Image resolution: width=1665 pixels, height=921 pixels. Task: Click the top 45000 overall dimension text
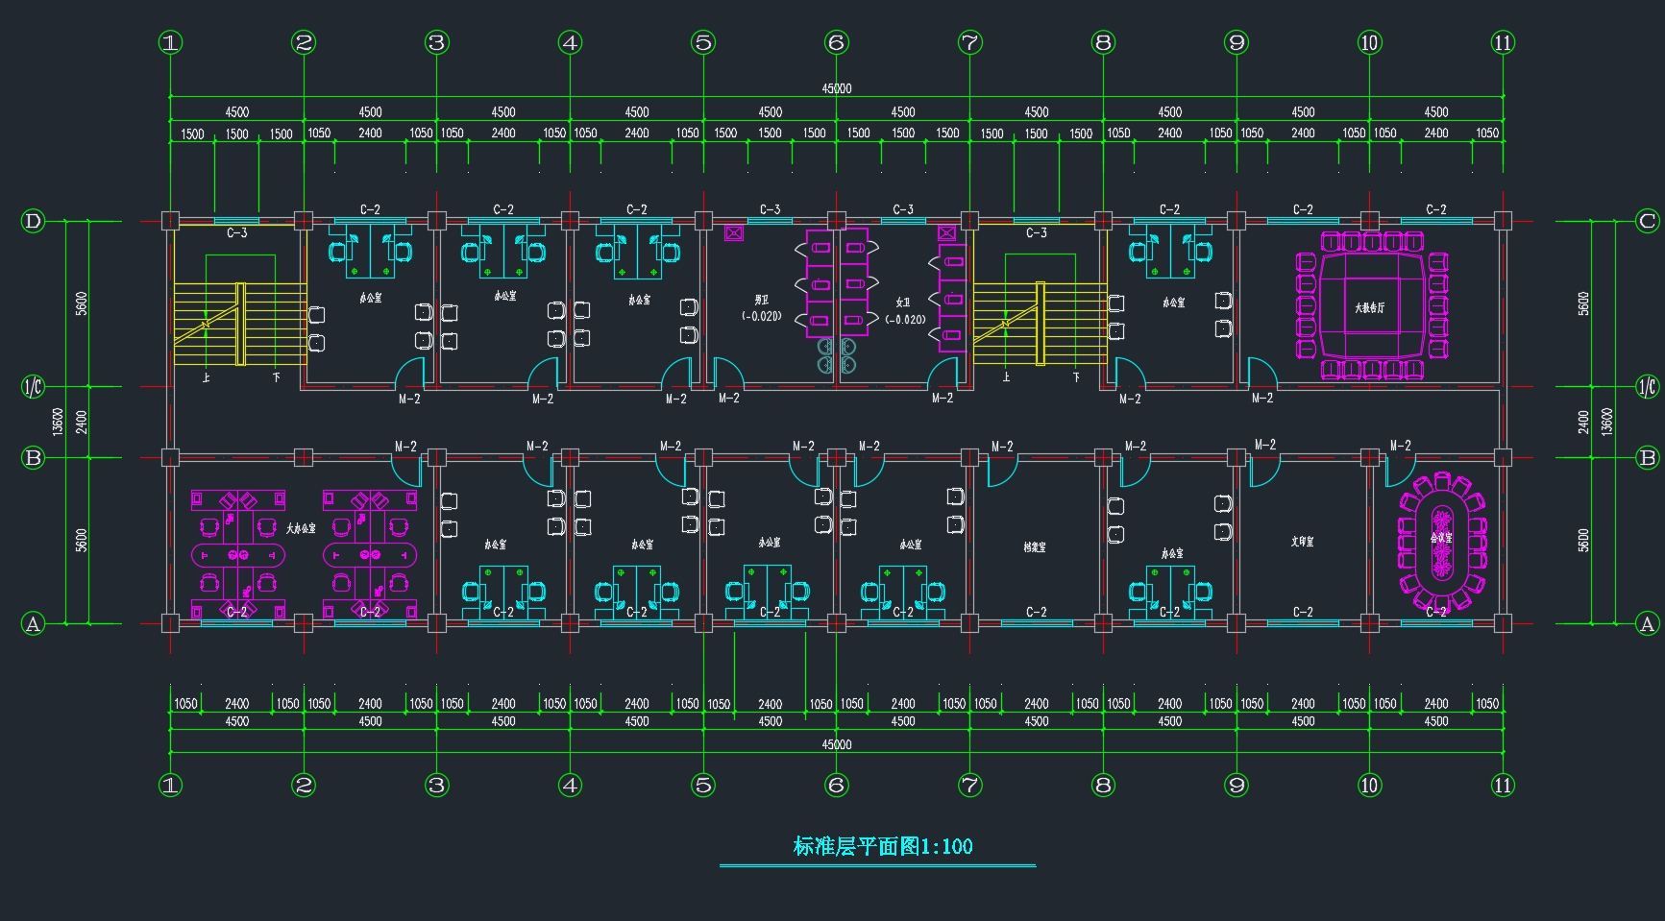point(836,88)
